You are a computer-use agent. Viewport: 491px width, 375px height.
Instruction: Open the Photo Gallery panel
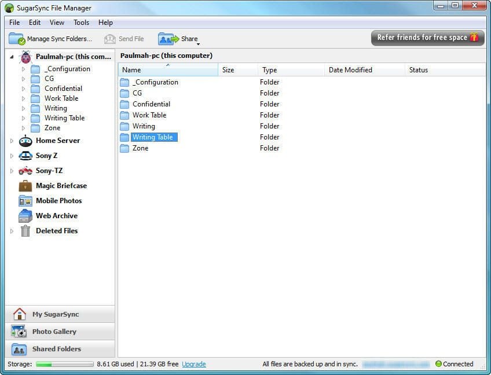[x=60, y=332]
